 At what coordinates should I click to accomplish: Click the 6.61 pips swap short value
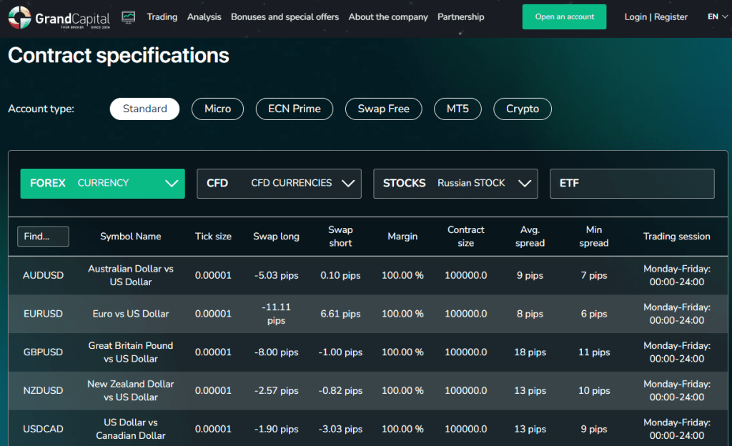coord(340,314)
